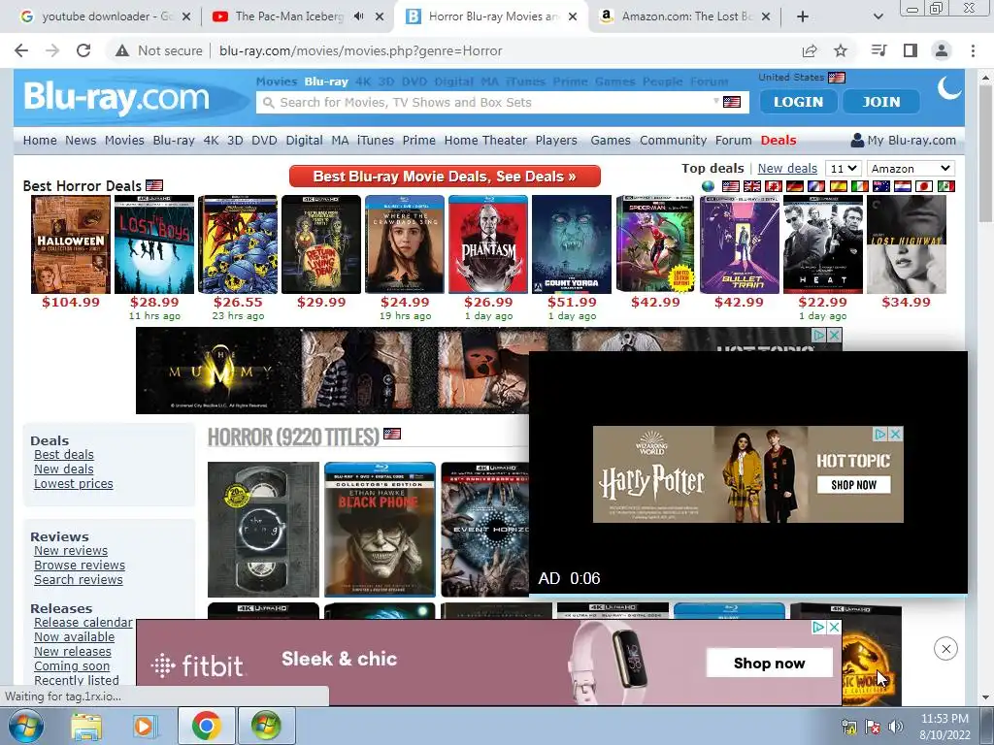
Task: Click the Not secure warning icon
Action: click(x=122, y=50)
